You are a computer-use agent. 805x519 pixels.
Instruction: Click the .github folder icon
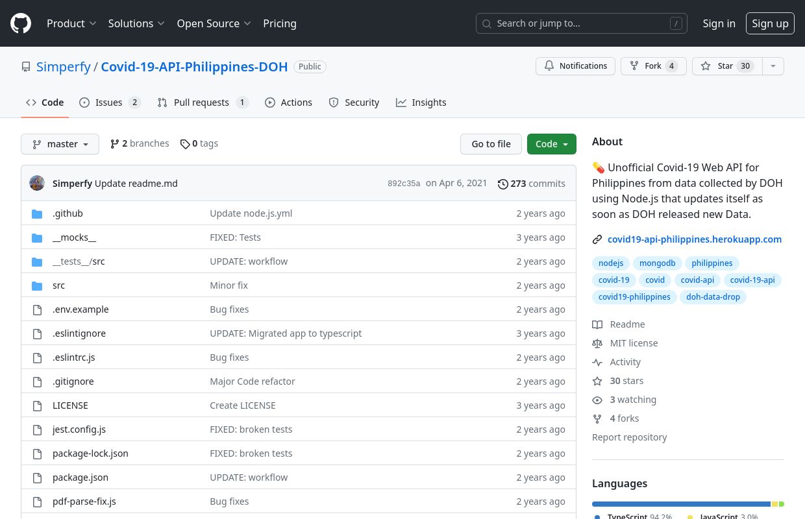[37, 213]
